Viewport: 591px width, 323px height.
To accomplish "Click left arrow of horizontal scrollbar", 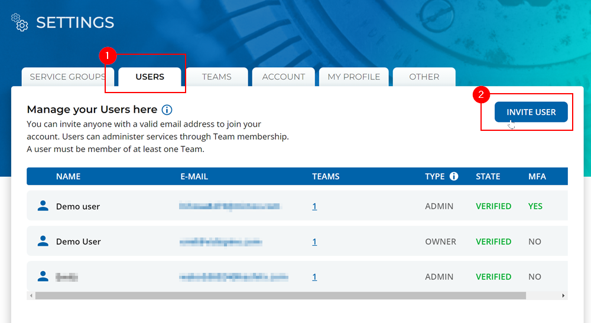I will point(30,295).
